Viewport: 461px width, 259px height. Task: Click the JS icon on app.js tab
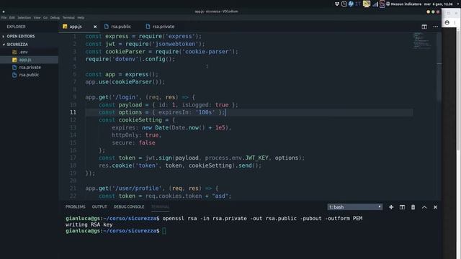tap(65, 27)
